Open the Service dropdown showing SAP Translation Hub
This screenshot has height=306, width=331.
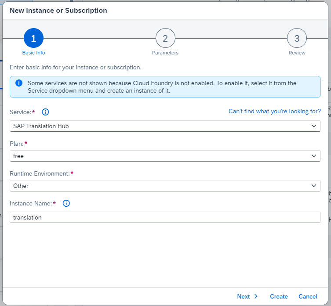point(165,126)
